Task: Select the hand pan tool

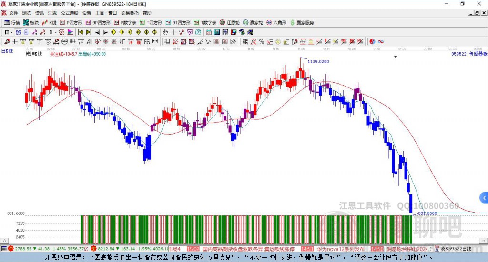Action: 165,32
